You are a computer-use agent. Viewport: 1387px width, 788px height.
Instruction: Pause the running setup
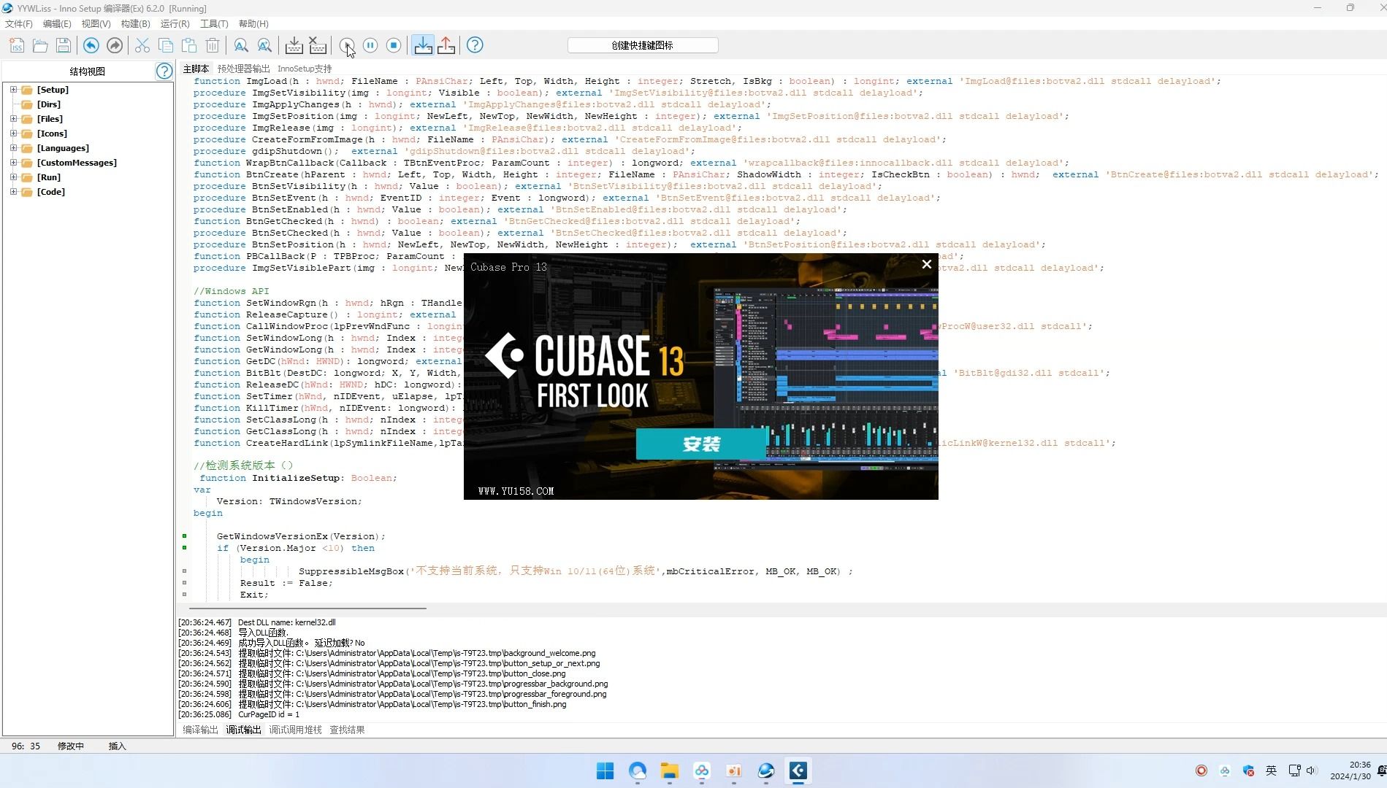[x=370, y=45]
